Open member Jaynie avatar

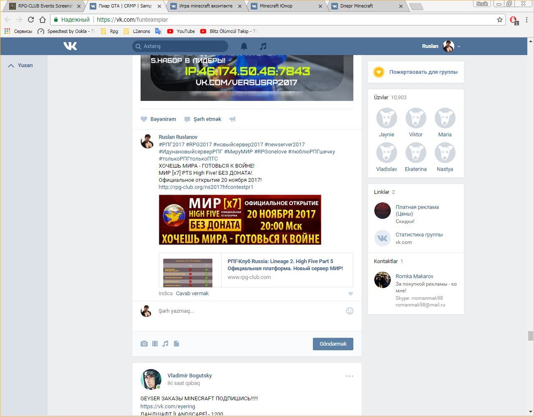click(386, 118)
